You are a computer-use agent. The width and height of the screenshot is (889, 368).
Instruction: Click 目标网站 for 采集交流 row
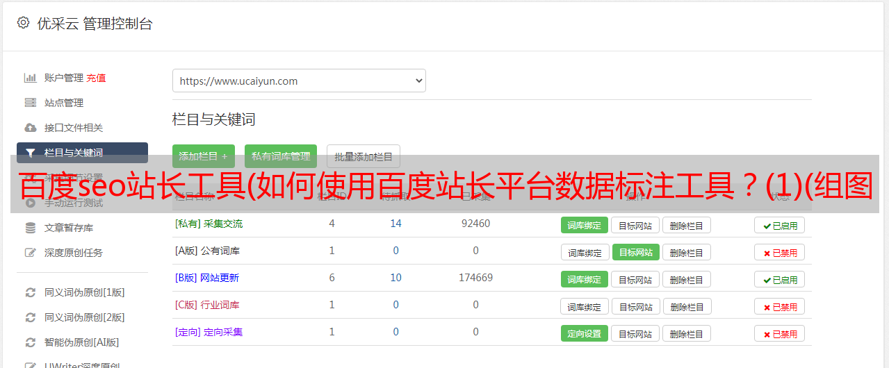[635, 225]
